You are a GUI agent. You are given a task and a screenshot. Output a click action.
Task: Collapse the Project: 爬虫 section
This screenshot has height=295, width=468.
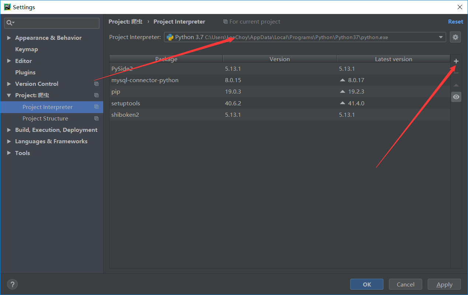point(9,95)
